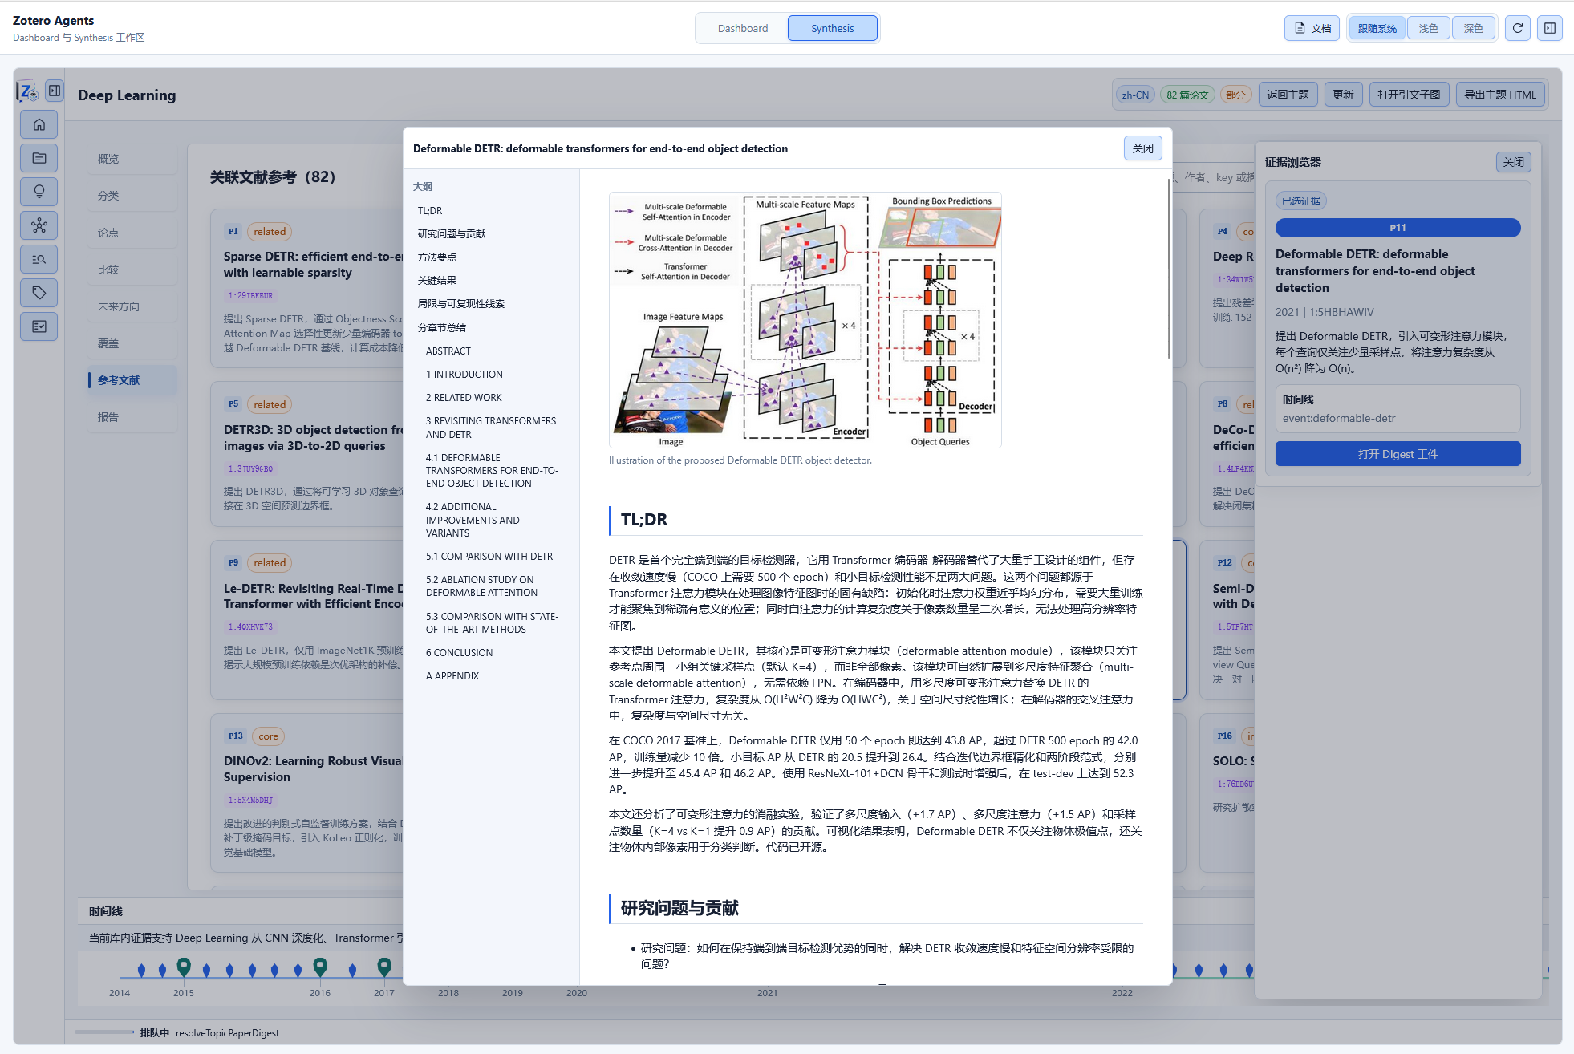Toggle the sidebar panel icon beside Zotero logo
This screenshot has height=1054, width=1574.
[55, 91]
